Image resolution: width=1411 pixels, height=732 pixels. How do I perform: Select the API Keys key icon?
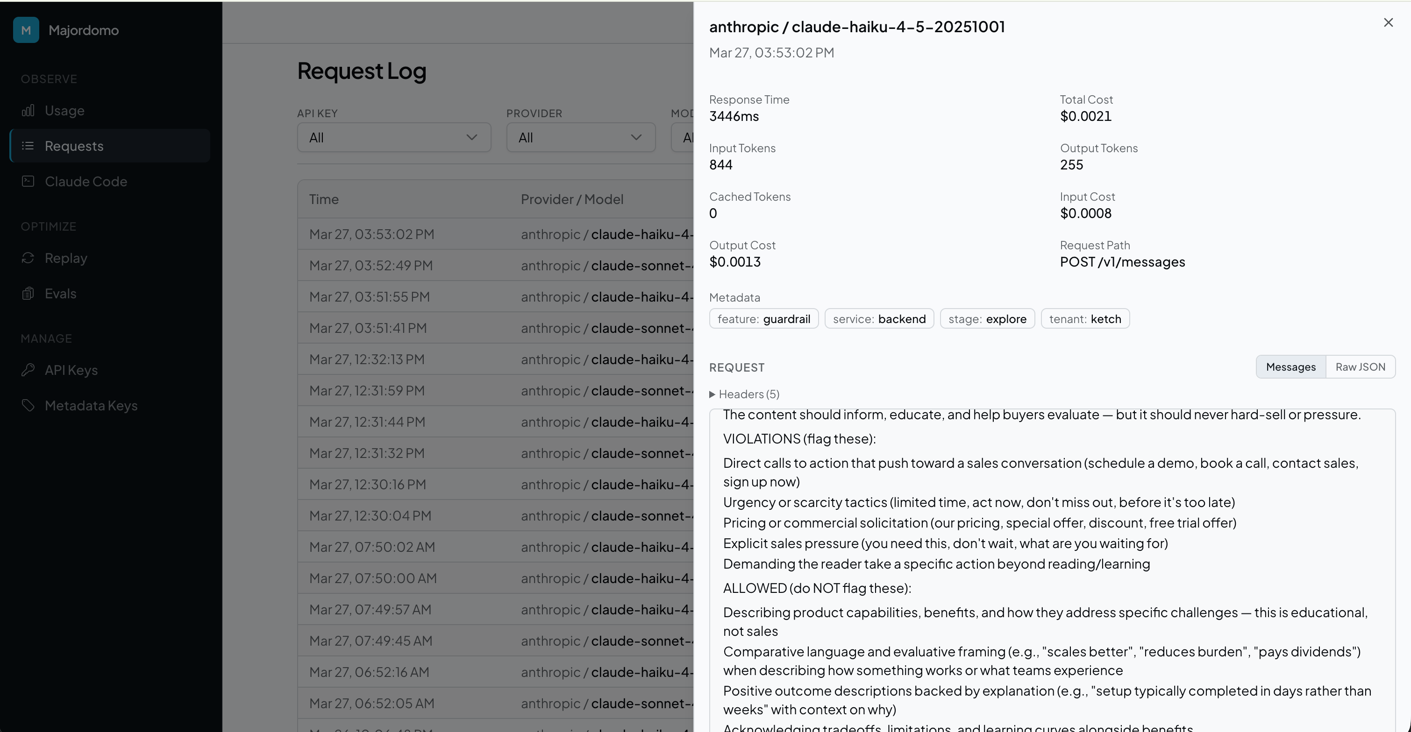click(x=28, y=370)
